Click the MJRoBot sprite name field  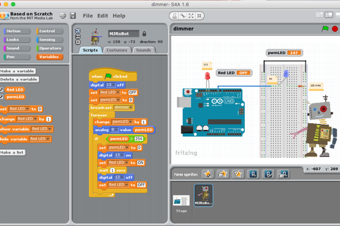coord(124,33)
